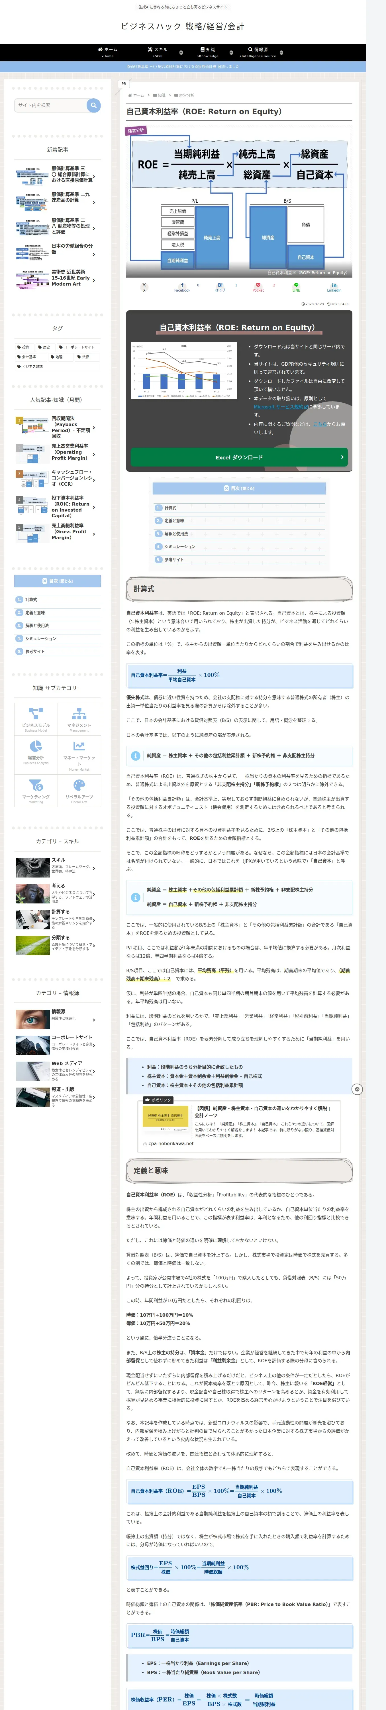Expand the 情報源 menu dropdown arrow
386x1710 pixels.
click(x=281, y=52)
